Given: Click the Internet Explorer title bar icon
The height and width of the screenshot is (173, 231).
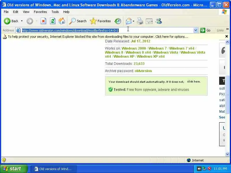Looking at the screenshot, I should pyautogui.click(x=4, y=5).
